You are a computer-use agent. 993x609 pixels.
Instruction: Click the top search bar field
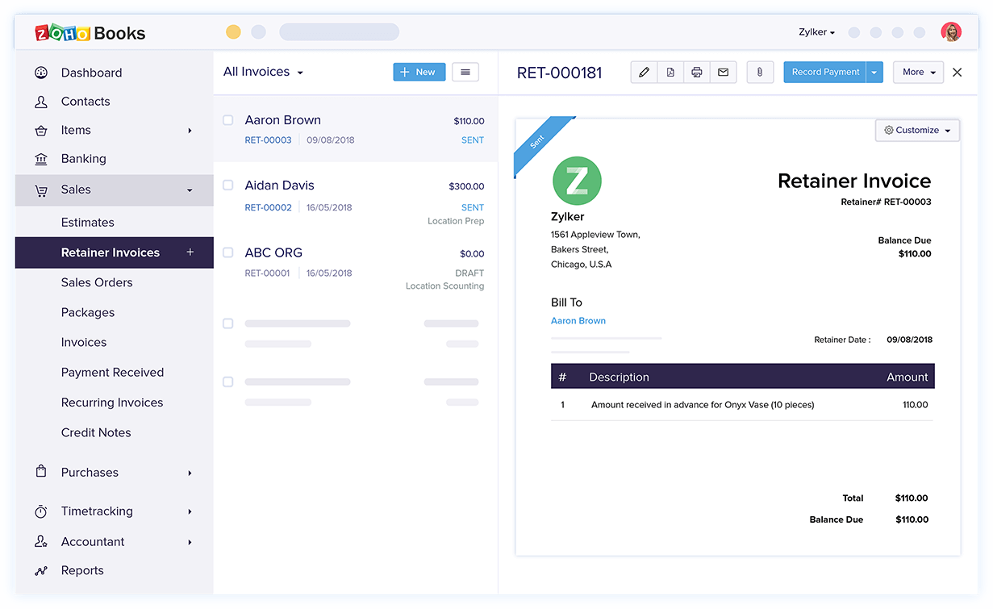340,32
